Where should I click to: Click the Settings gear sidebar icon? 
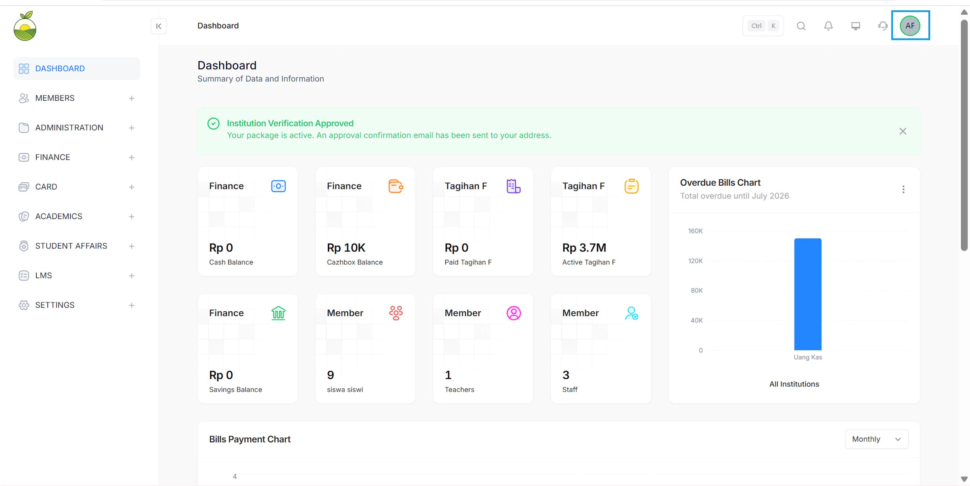tap(24, 305)
